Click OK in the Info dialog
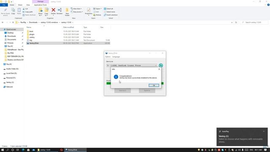270x152 pixels. [x=154, y=85]
